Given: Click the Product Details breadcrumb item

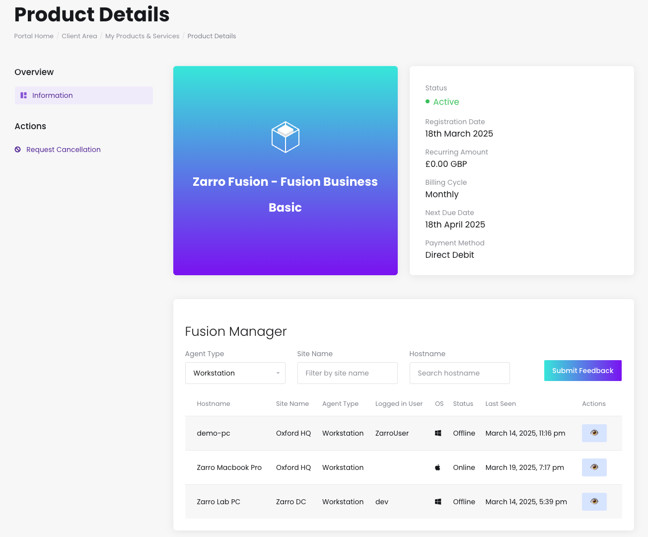Looking at the screenshot, I should (212, 36).
